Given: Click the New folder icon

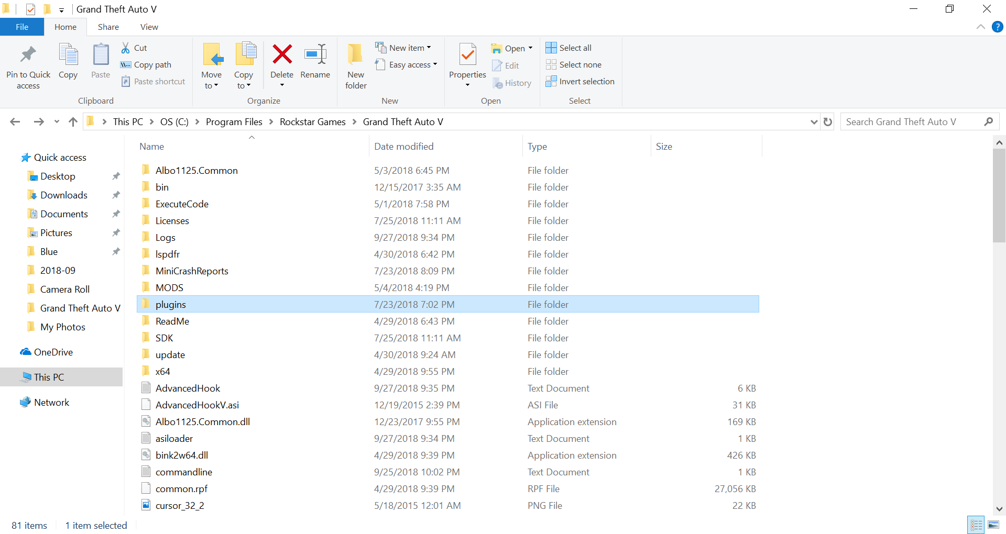Looking at the screenshot, I should coord(355,54).
